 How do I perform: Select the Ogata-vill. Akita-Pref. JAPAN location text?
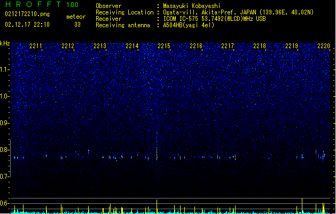pyautogui.click(x=238, y=12)
